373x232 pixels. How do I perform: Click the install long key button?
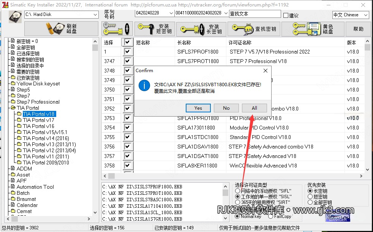[x=201, y=29]
